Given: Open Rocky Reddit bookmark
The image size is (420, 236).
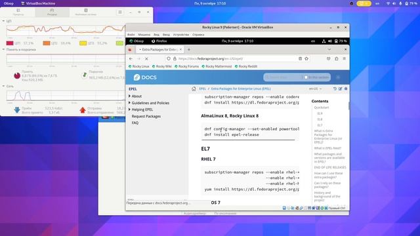Looking at the screenshot, I should click(246, 66).
